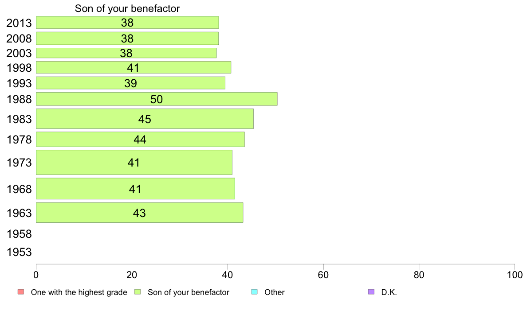This screenshot has width=527, height=326.
Task: Click the purple 'D.K.' legend swatch
Action: point(371,292)
